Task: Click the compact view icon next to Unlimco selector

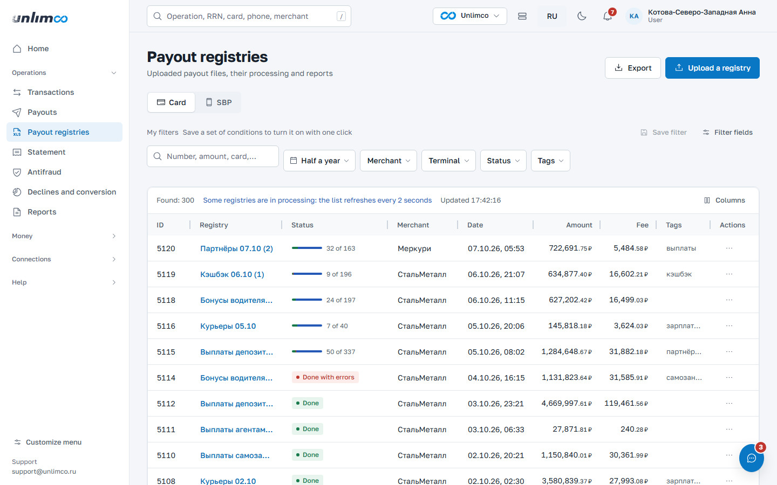Action: click(x=522, y=16)
